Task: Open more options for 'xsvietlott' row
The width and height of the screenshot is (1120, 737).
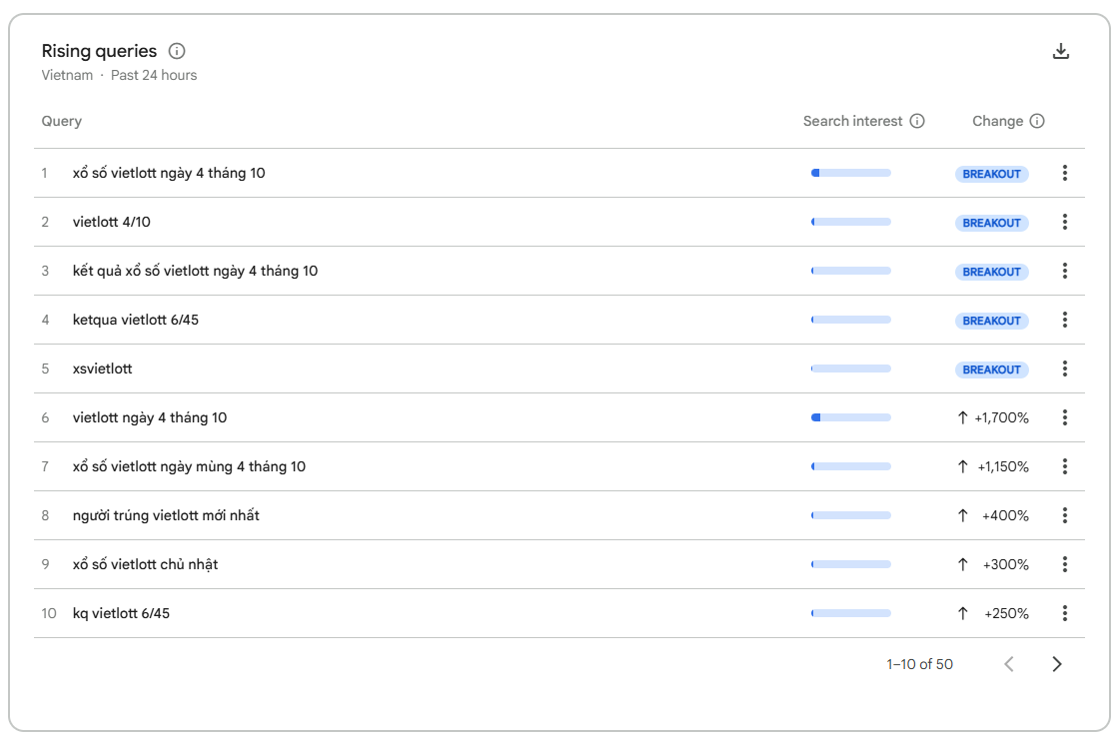Action: coord(1064,368)
